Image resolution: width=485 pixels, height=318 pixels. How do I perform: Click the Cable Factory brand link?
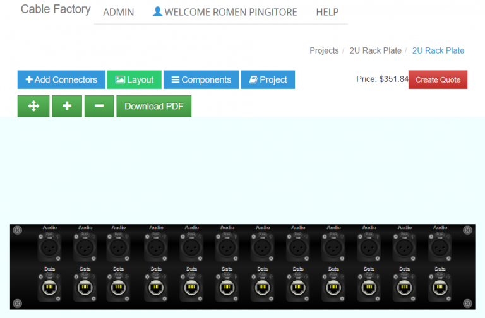[x=56, y=9]
